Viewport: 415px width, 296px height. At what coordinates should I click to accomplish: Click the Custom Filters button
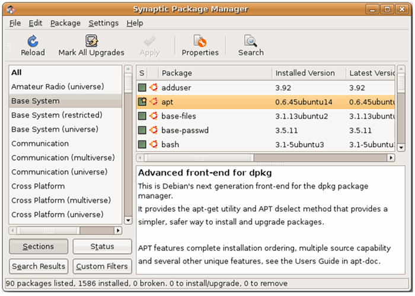pos(102,266)
